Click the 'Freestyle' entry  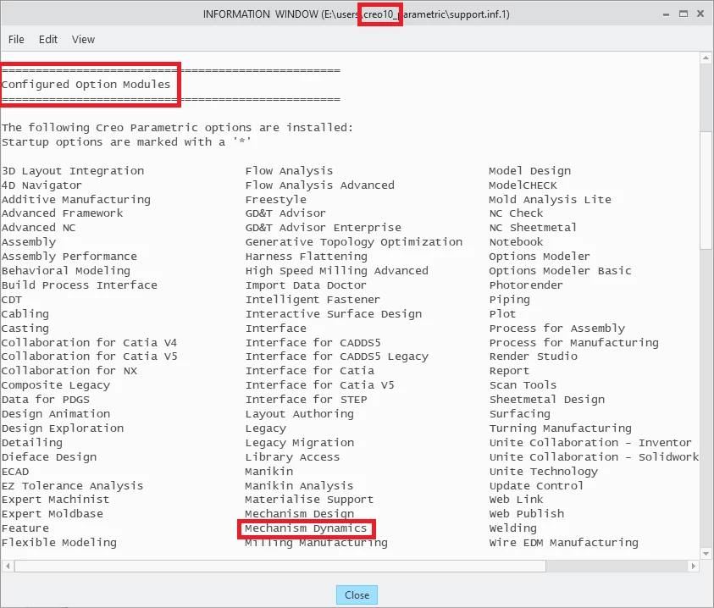pyautogui.click(x=275, y=200)
